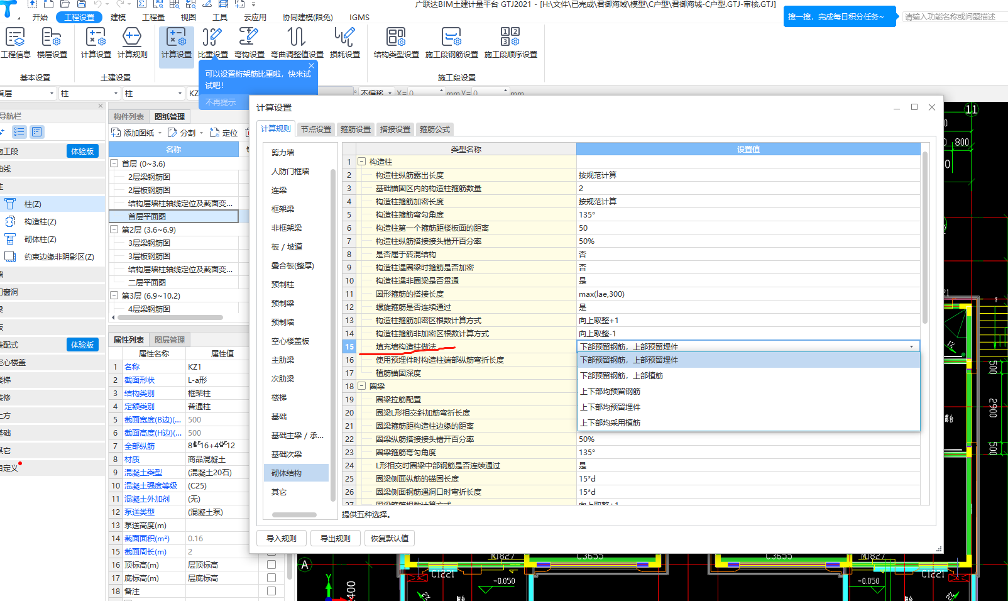Select 剪力墙 in rule category list

(x=283, y=153)
